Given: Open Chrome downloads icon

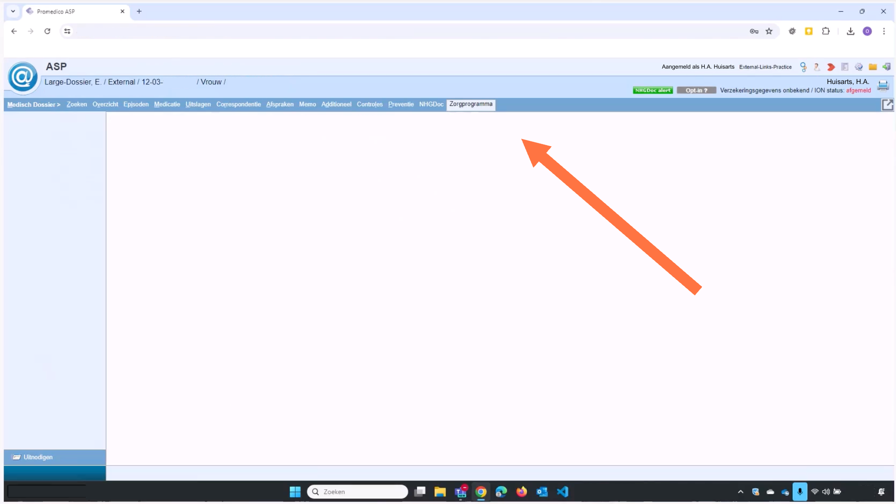Looking at the screenshot, I should (x=850, y=31).
